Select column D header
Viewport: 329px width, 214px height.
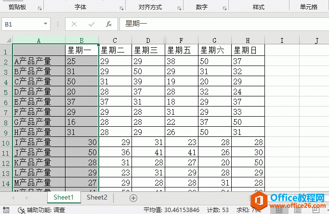148,40
